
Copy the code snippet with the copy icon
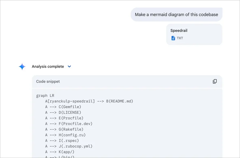pyautogui.click(x=215, y=81)
